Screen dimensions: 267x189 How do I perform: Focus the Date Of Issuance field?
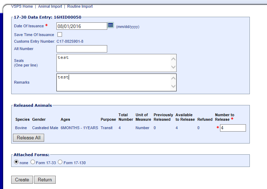click(x=82, y=26)
